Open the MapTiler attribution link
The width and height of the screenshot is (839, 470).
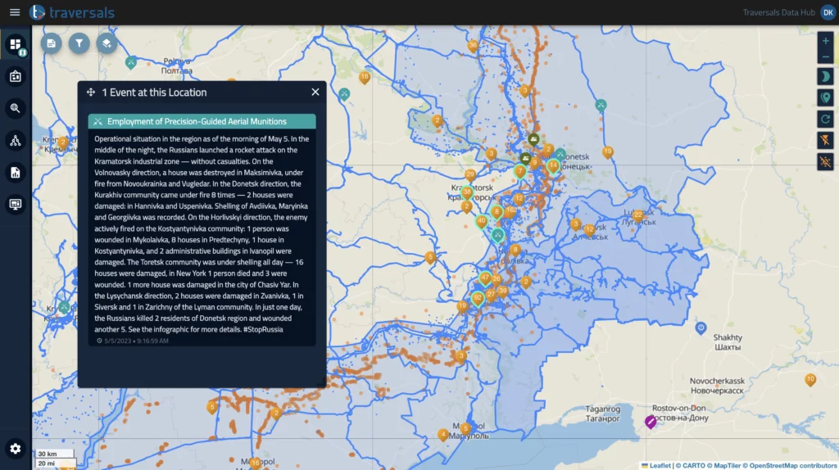tap(727, 466)
